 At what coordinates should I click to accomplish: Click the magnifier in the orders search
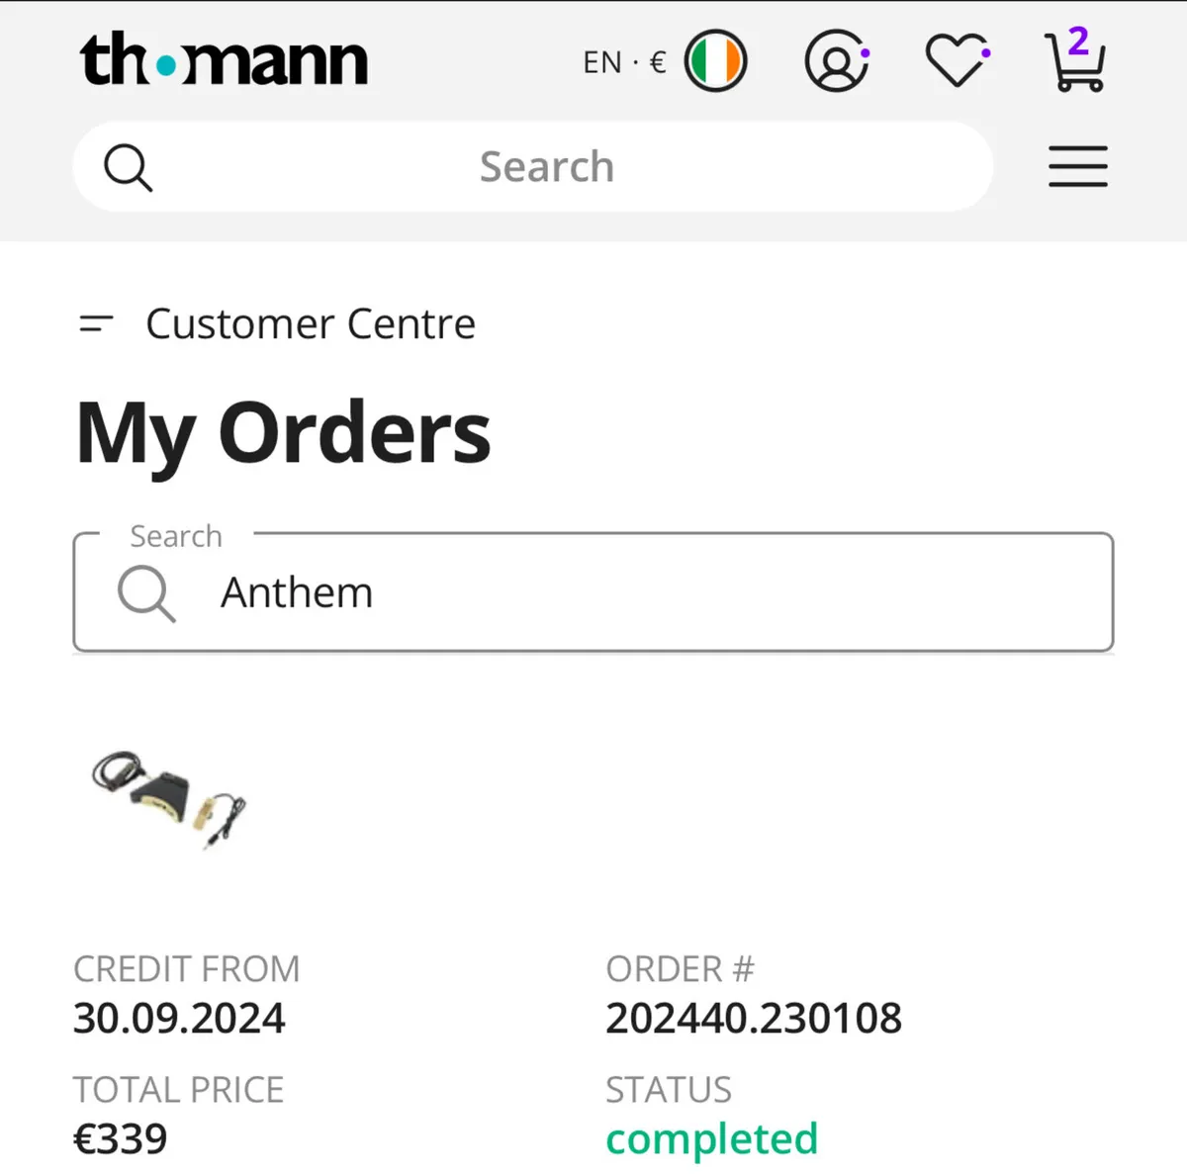pyautogui.click(x=146, y=593)
